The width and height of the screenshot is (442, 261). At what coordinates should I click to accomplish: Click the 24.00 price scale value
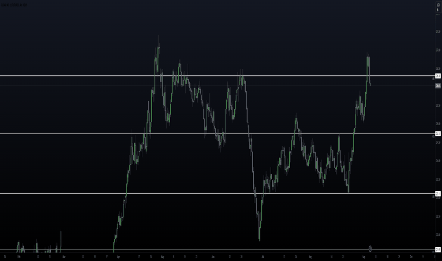tap(438, 161)
